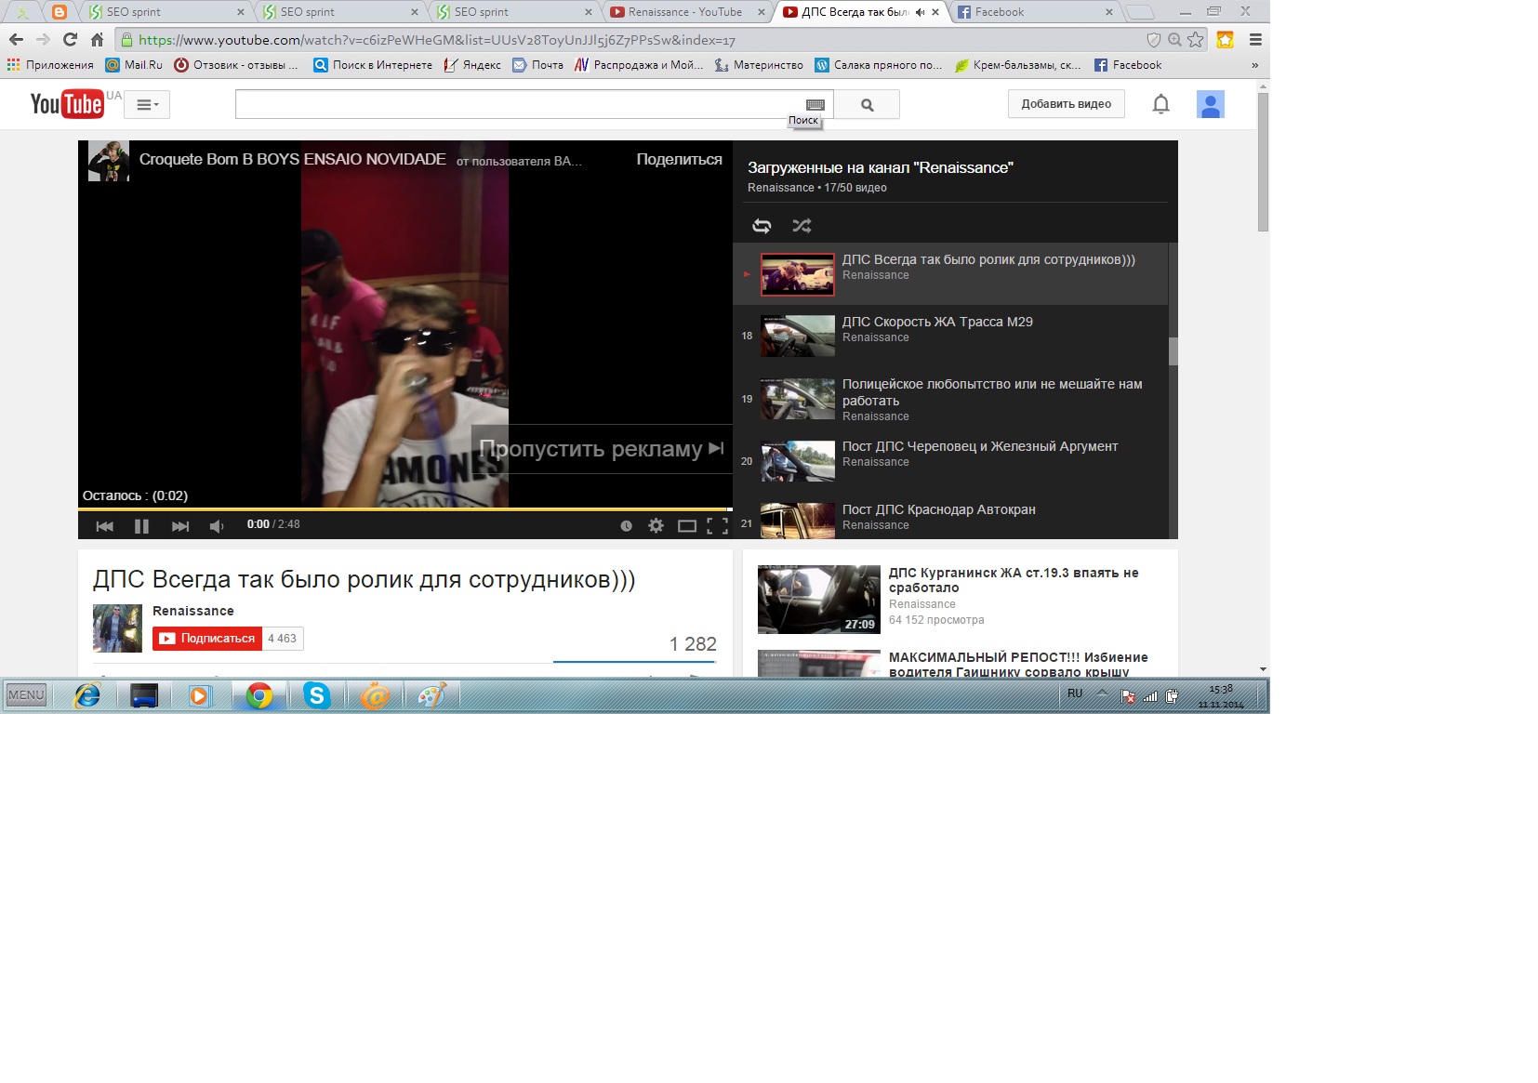The width and height of the screenshot is (1538, 1083).
Task: Click the yellow ad progress bar
Action: coord(404,509)
